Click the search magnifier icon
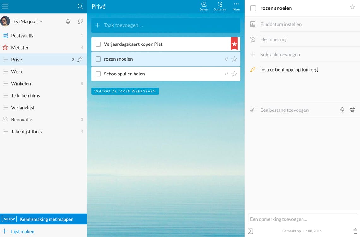This screenshot has width=360, height=237. (x=80, y=6)
